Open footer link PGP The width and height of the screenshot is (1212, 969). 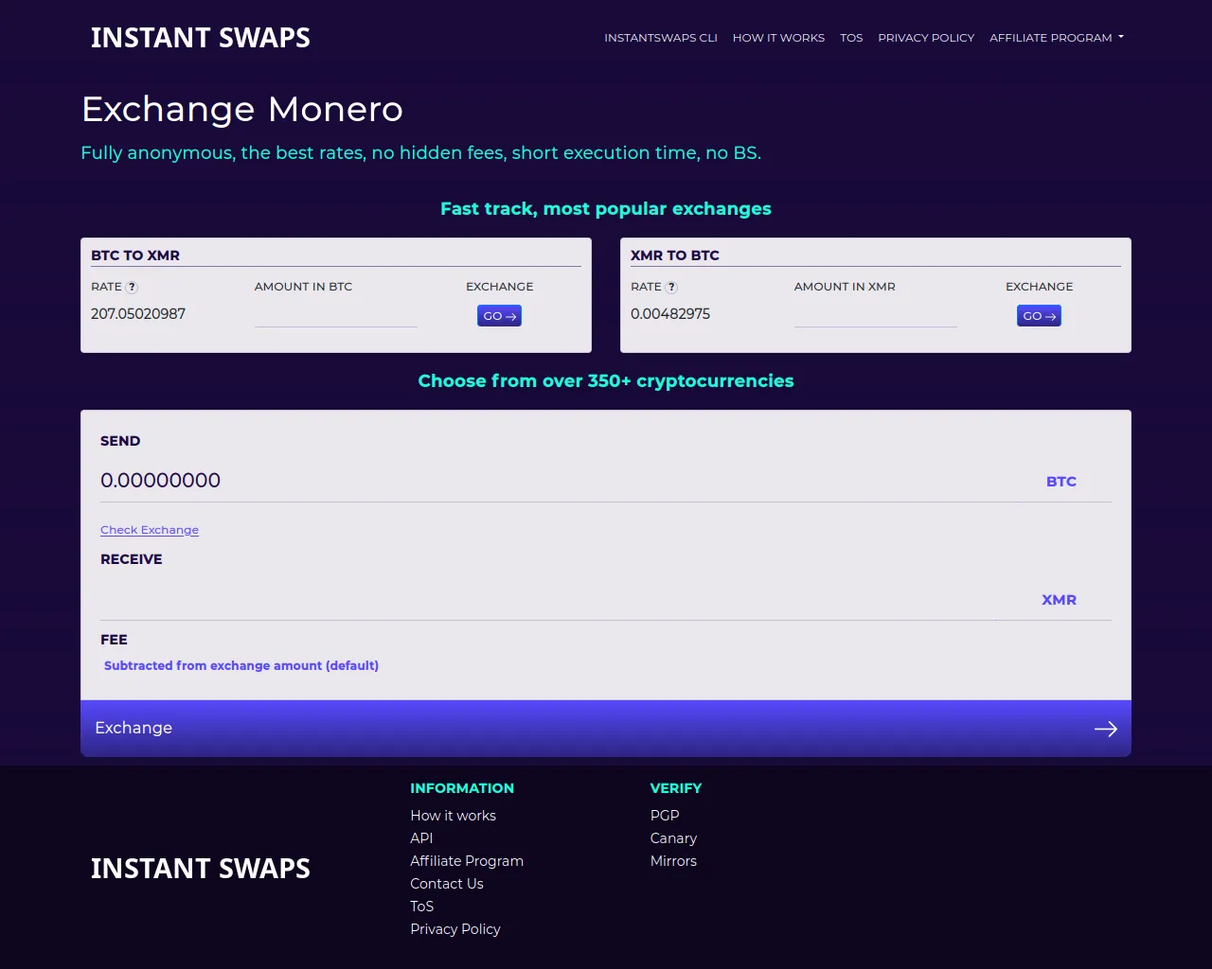665,816
